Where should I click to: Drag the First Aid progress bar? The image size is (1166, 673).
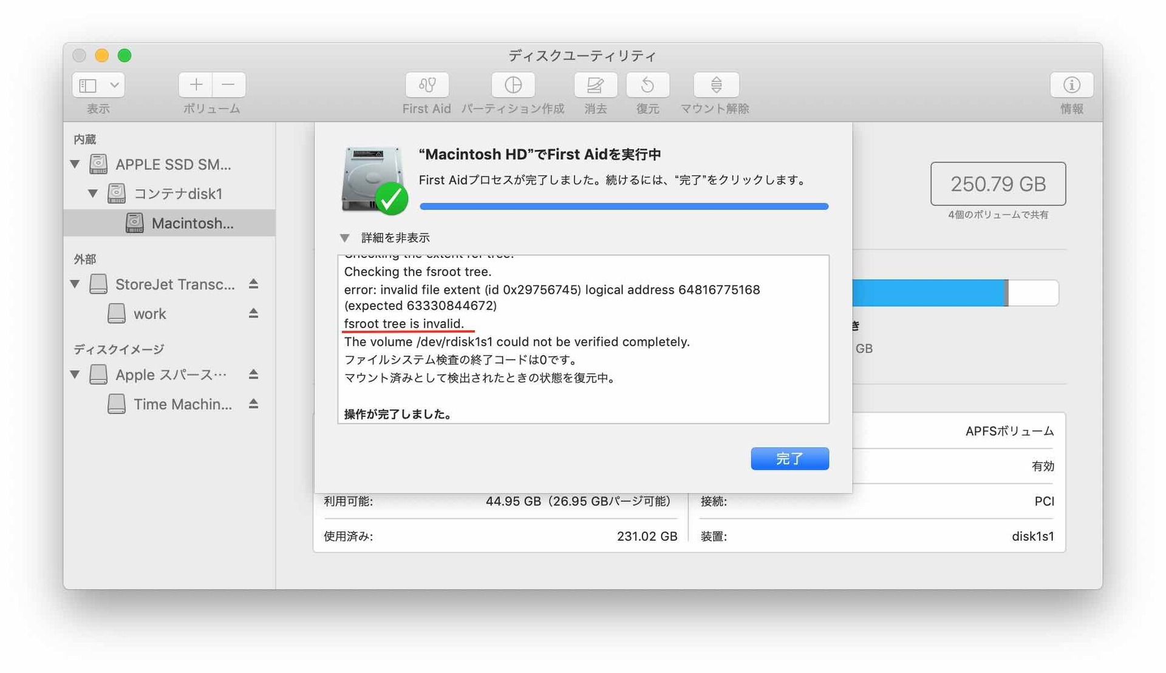pos(624,206)
